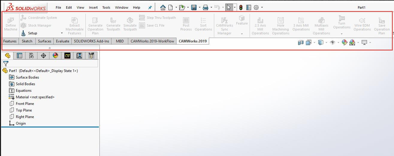Open the DisplayManager color ball tab
394x156 pixels.
[55, 55]
